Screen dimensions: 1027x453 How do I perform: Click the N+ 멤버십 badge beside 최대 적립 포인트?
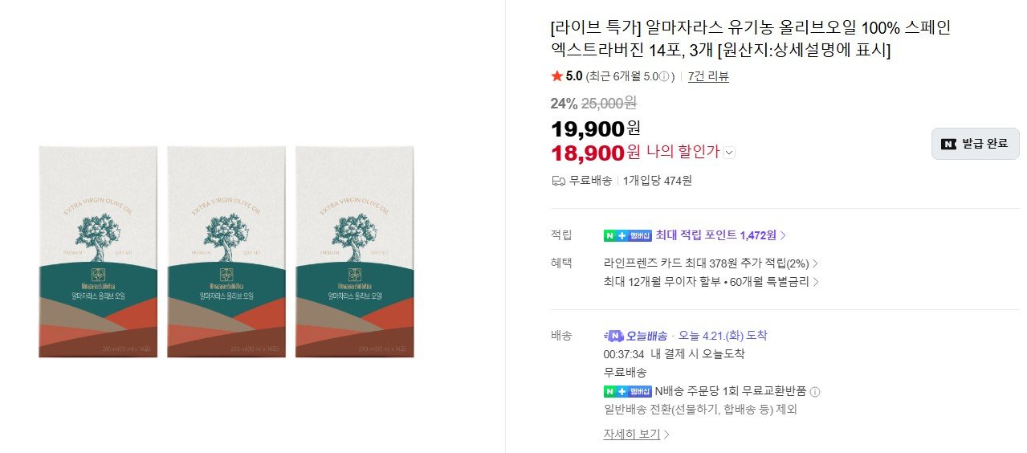tap(627, 235)
